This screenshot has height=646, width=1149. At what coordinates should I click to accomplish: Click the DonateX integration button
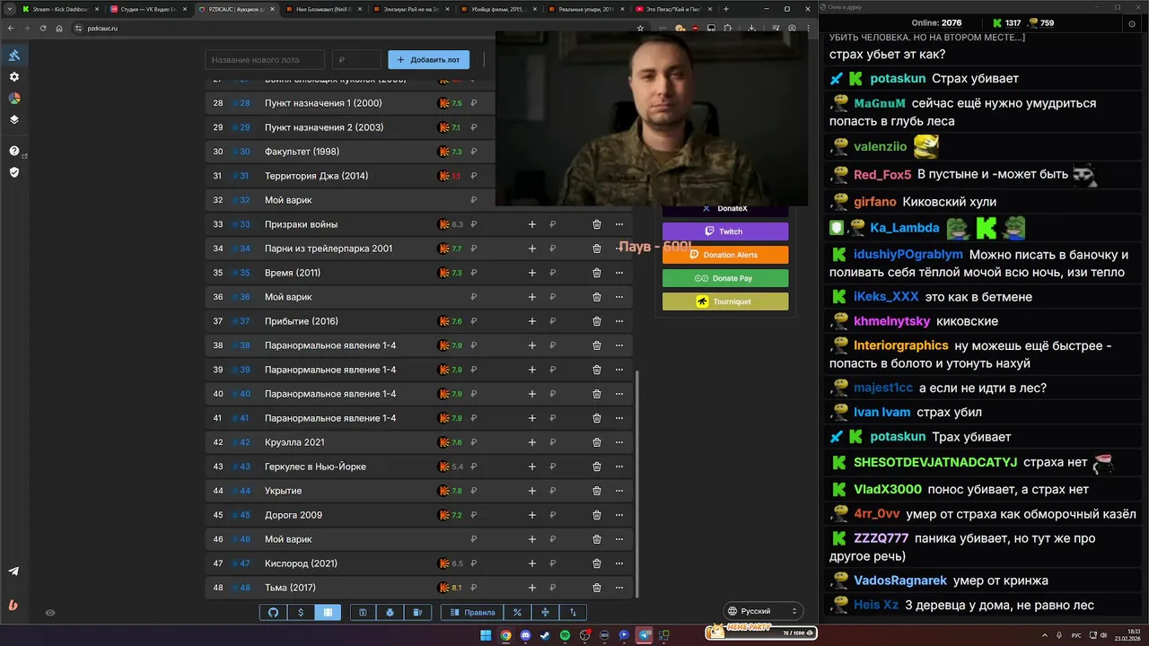(x=725, y=209)
